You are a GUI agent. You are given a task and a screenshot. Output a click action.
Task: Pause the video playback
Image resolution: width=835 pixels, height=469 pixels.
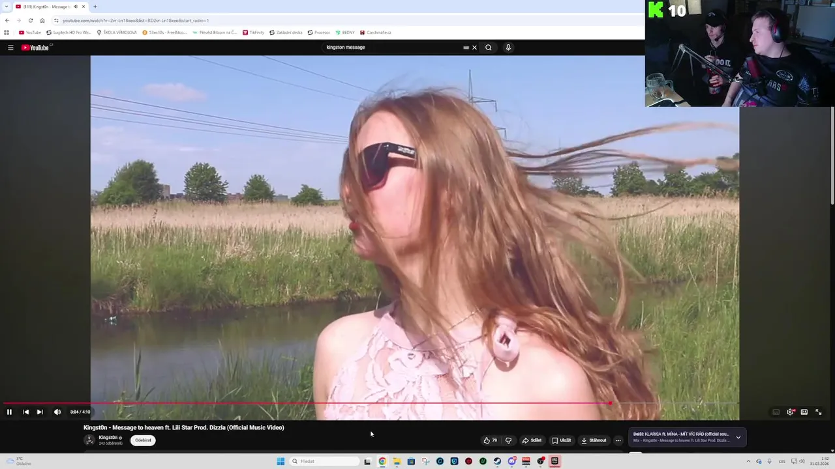pos(9,412)
